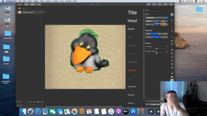Viewport: 207px width, 116px height.
Task: Open Safari from the Dock
Action: tap(38, 111)
